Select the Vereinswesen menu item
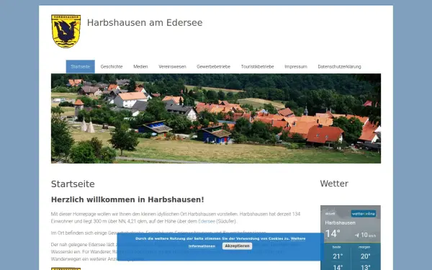The height and width of the screenshot is (270, 432). point(172,67)
